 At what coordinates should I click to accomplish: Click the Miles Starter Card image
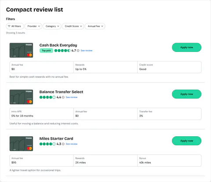pyautogui.click(x=21, y=144)
